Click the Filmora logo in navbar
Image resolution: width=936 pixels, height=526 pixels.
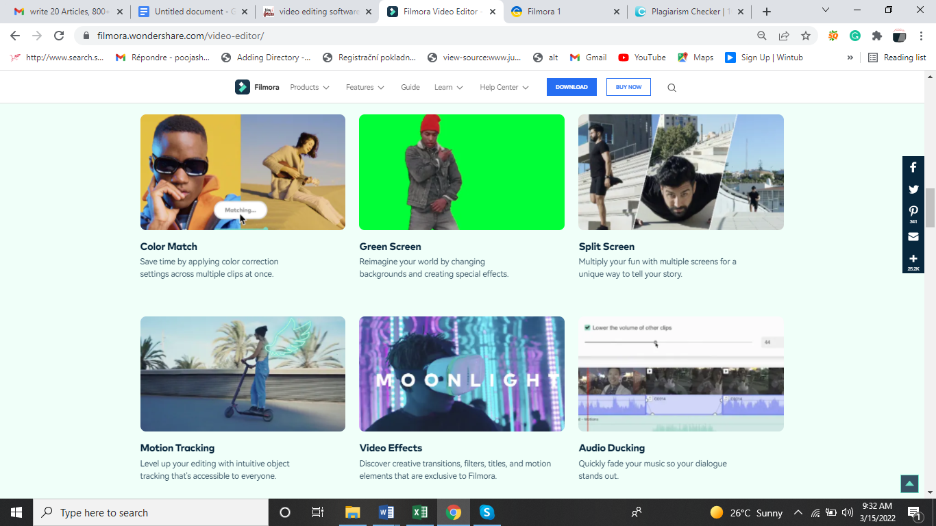(257, 87)
